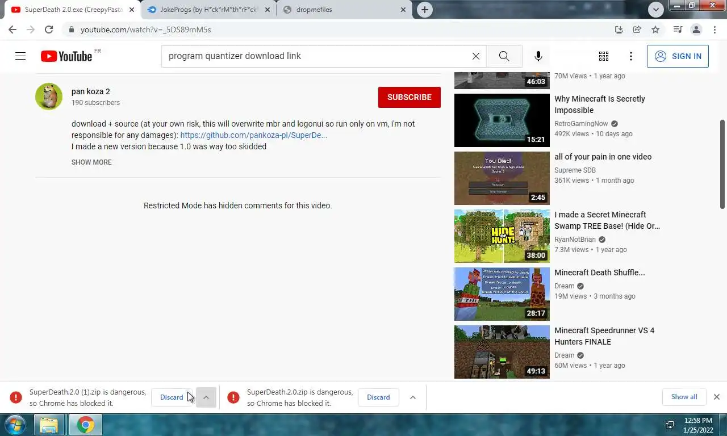The width and height of the screenshot is (727, 436).
Task: Open Chrome three-dot menu
Action: click(x=714, y=30)
